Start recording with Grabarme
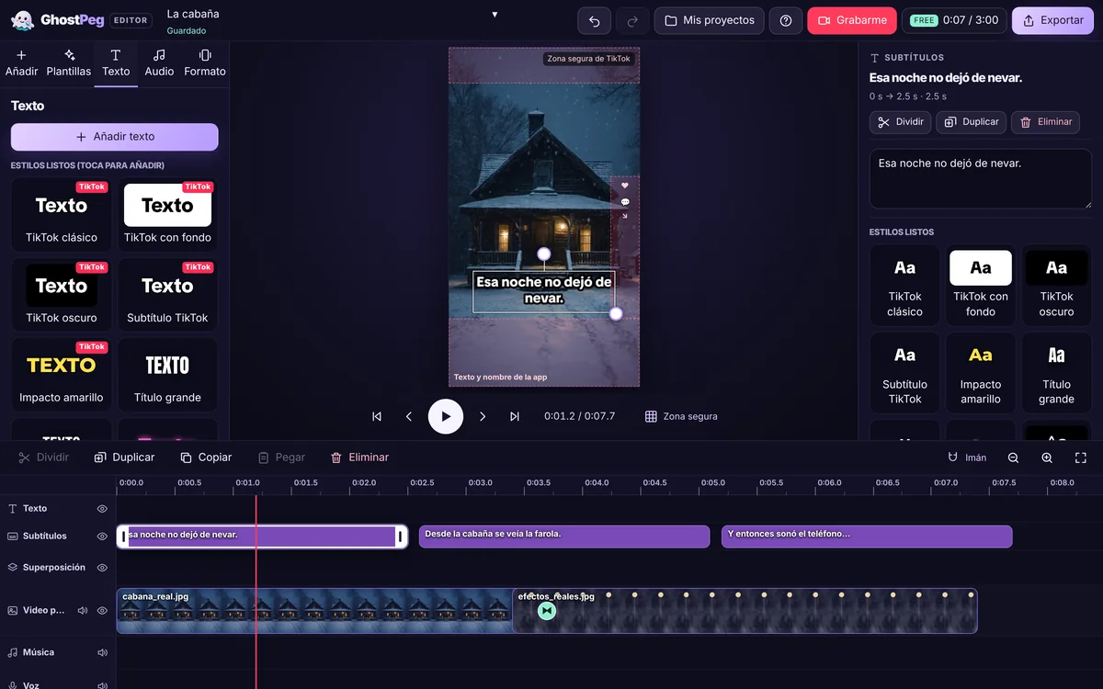 [x=852, y=20]
